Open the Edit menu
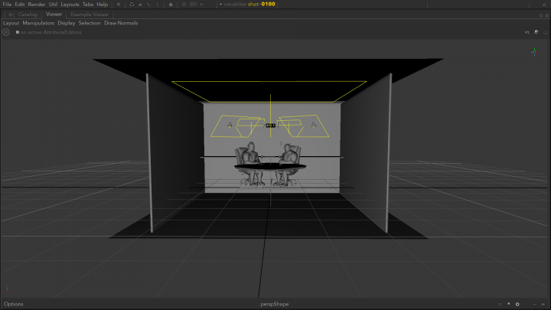The width and height of the screenshot is (551, 310). click(20, 5)
